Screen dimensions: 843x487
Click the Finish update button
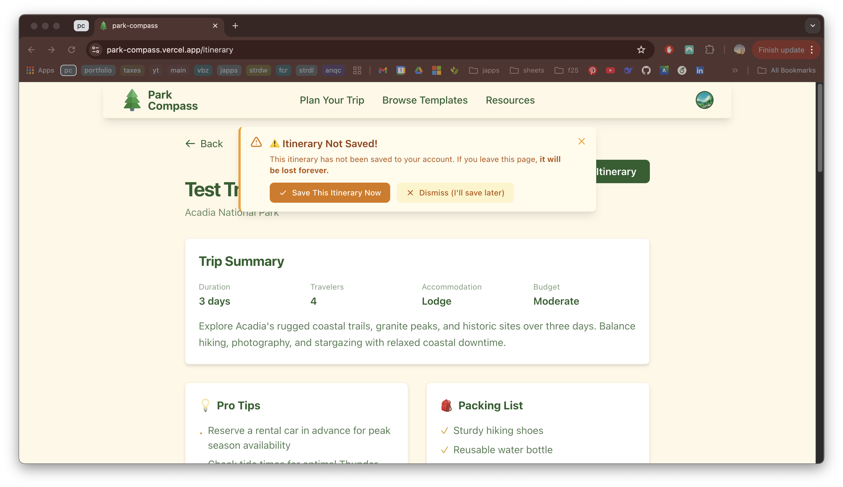tap(781, 50)
